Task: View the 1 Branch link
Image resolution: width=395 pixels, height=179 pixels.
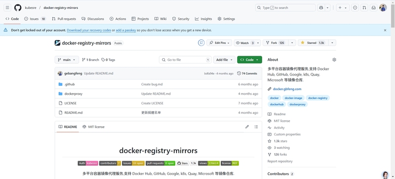Action: pyautogui.click(x=90, y=60)
